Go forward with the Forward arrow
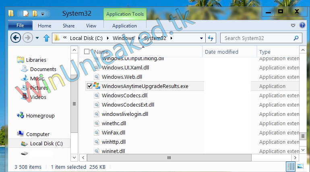The height and width of the screenshot is (172, 310). click(28, 38)
